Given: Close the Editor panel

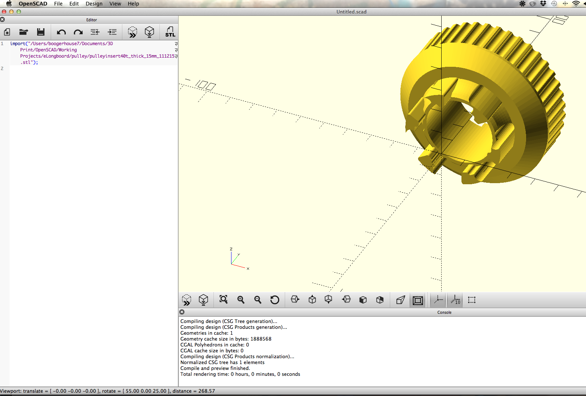Looking at the screenshot, I should coord(3,19).
